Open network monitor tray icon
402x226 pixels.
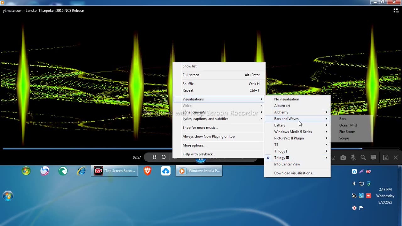(361, 184)
